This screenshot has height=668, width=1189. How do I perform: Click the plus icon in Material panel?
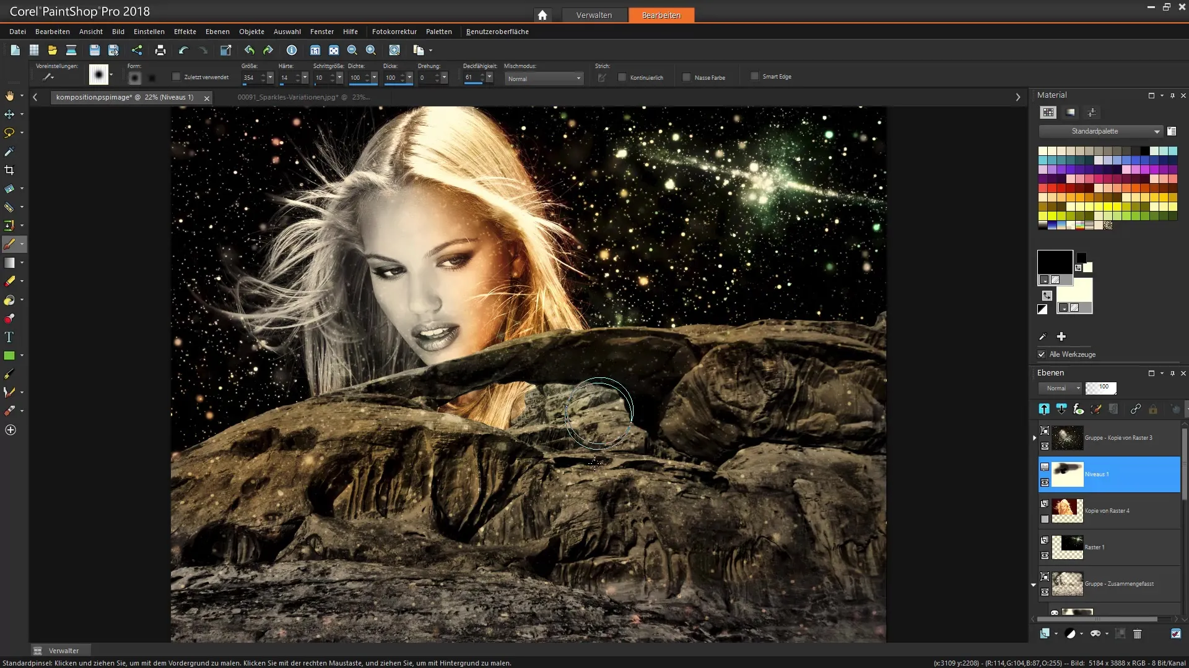[1061, 336]
